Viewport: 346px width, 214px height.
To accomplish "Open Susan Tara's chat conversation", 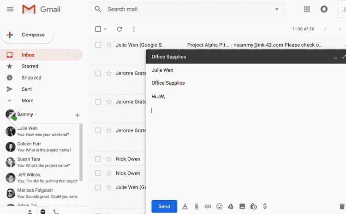I will (x=42, y=162).
